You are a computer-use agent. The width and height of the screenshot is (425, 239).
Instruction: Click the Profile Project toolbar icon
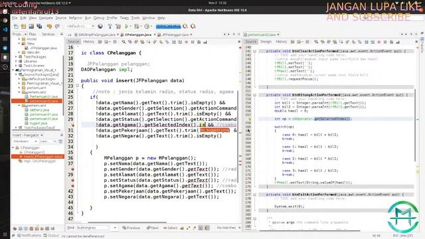(x=147, y=27)
